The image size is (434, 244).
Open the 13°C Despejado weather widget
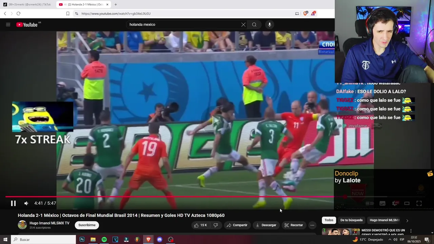pyautogui.click(x=368, y=240)
